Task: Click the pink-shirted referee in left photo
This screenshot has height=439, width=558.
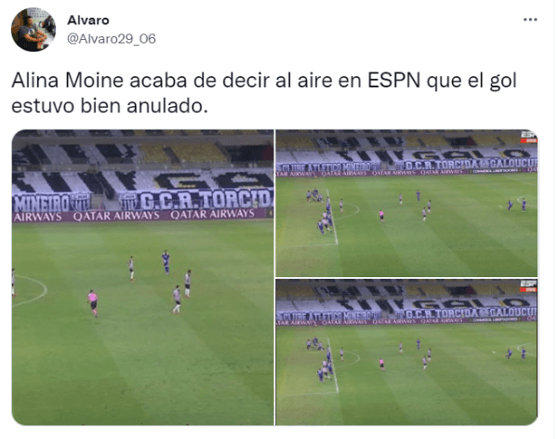Action: [x=93, y=302]
